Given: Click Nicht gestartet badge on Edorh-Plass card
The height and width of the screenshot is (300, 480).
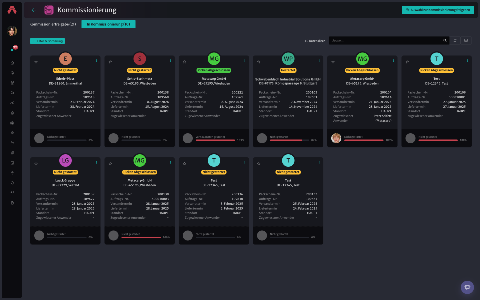Looking at the screenshot, I should click(x=65, y=70).
